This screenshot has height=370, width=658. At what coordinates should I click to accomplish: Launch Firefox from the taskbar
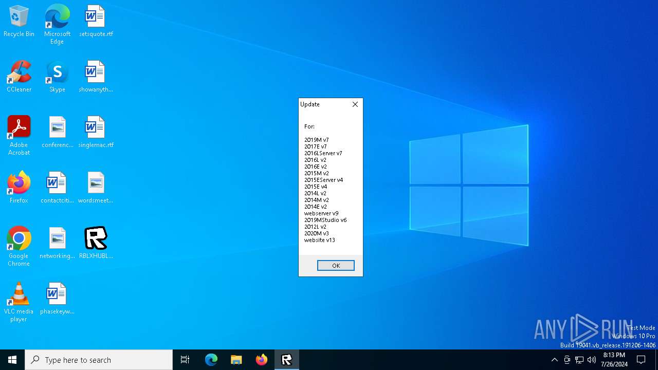[261, 360]
